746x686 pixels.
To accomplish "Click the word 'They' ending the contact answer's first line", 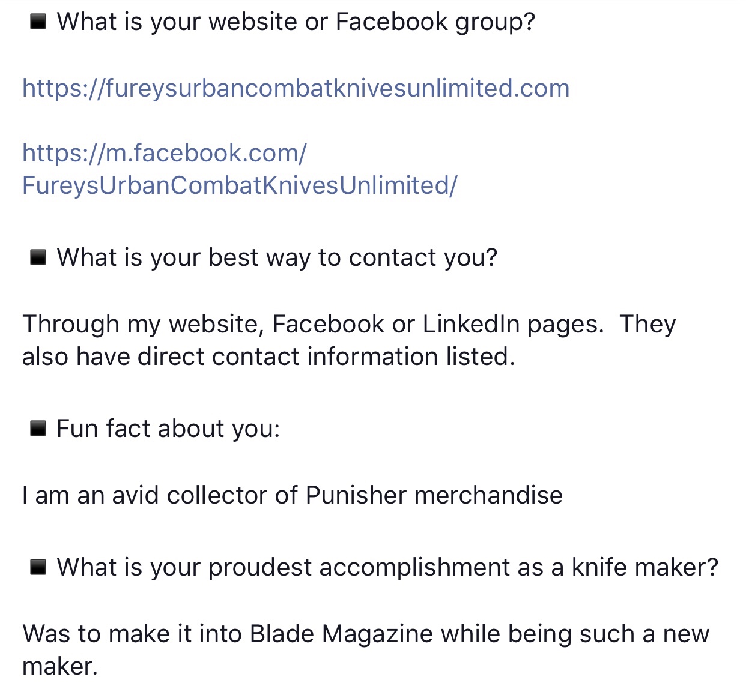I will 647,324.
